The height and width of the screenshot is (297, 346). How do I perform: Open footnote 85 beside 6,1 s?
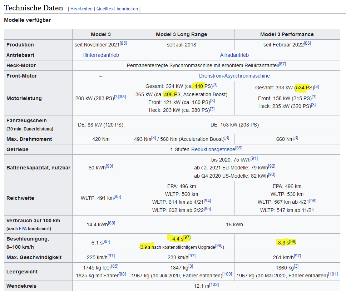[106, 241]
